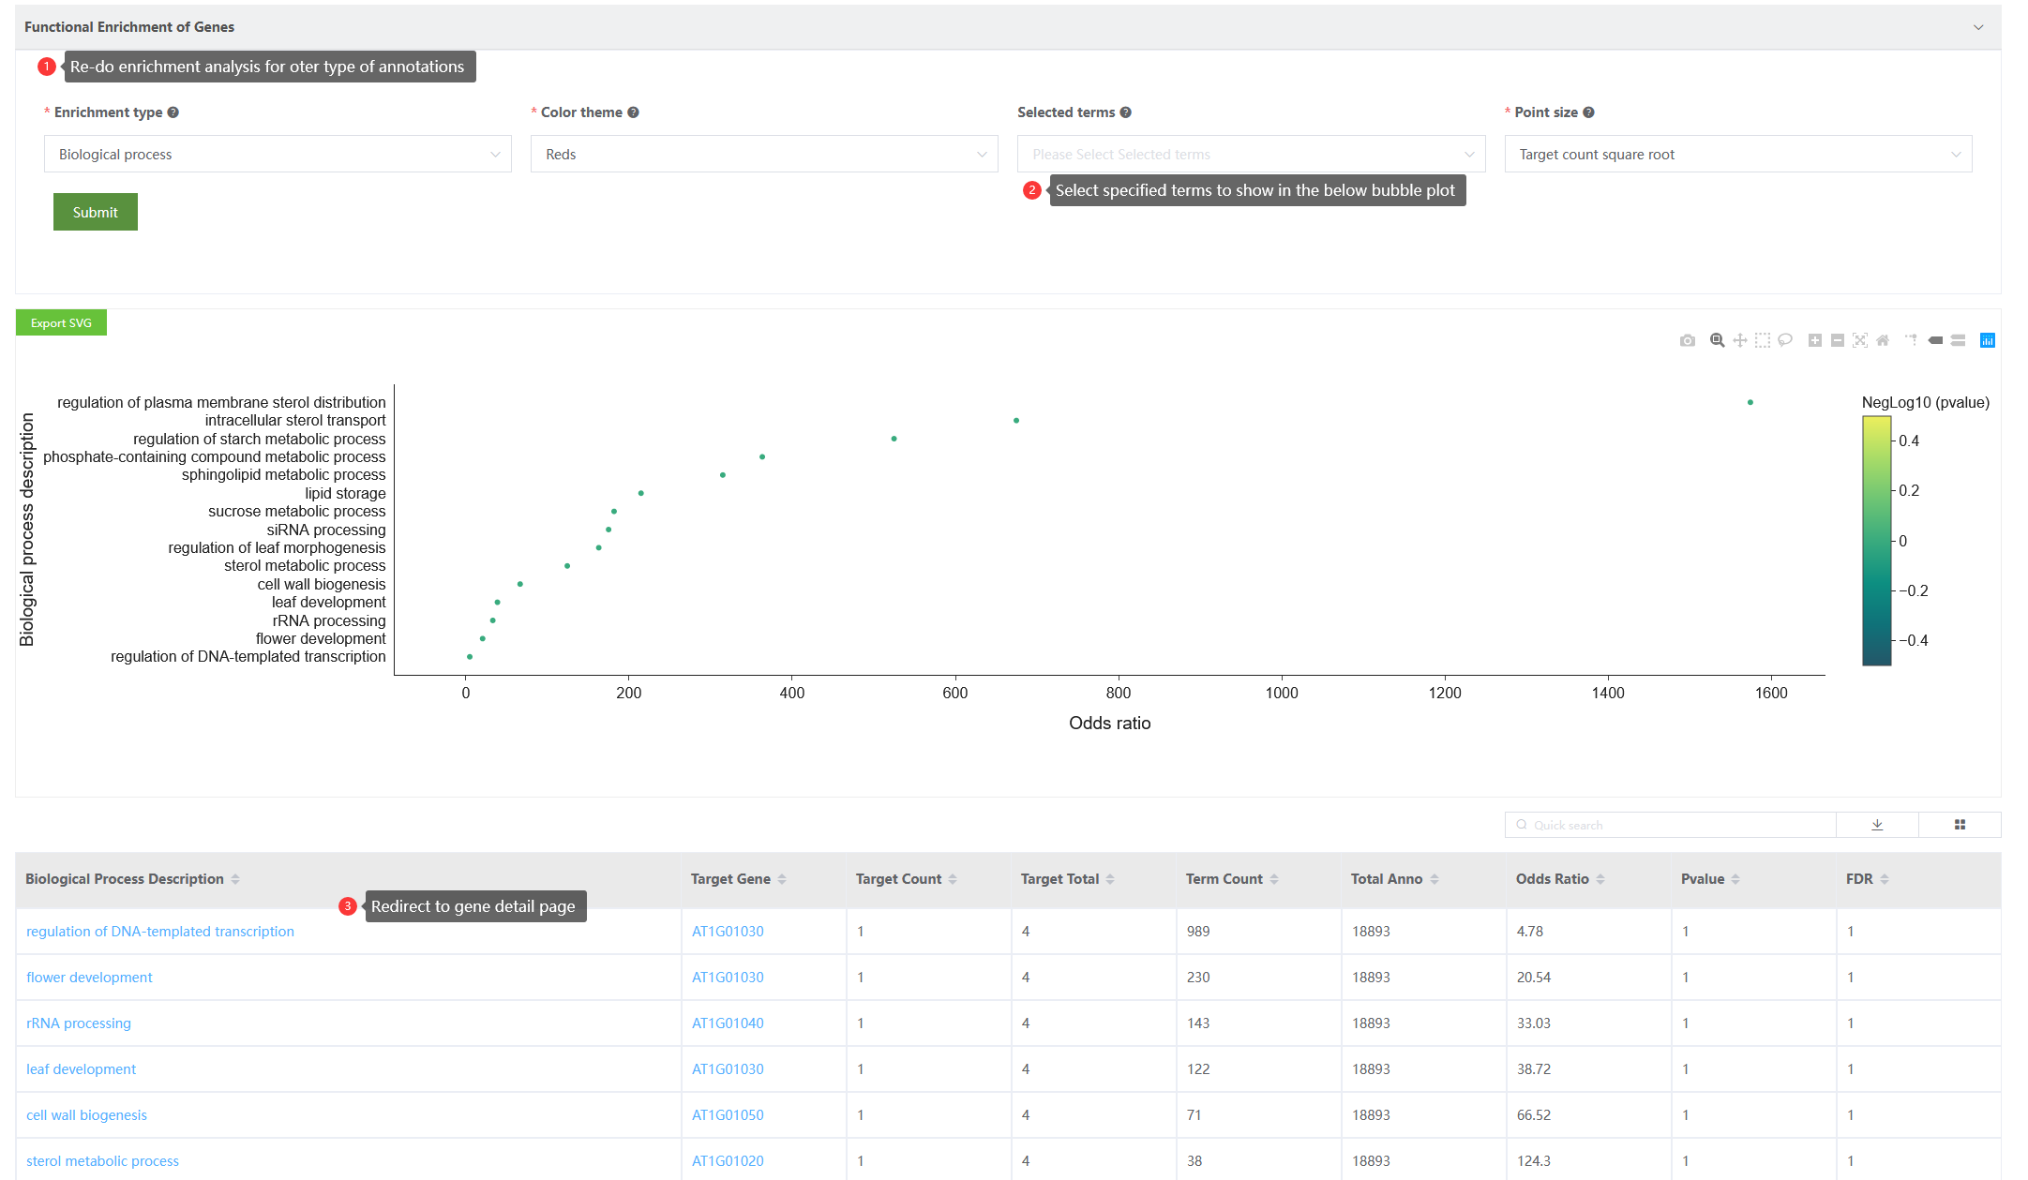2028x1180 pixels.
Task: Open the Point size dropdown
Action: [x=1738, y=155]
